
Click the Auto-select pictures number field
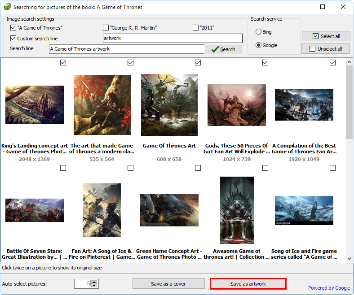click(83, 284)
